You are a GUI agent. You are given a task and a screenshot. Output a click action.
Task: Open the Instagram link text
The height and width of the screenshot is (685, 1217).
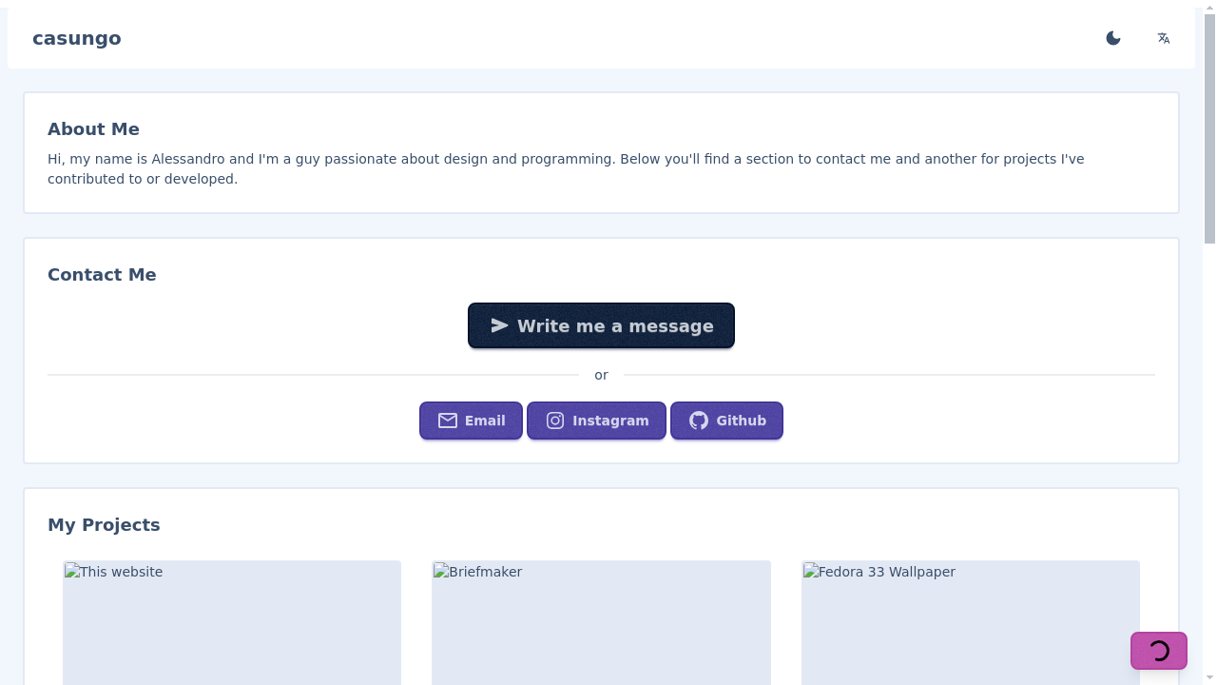tap(610, 421)
